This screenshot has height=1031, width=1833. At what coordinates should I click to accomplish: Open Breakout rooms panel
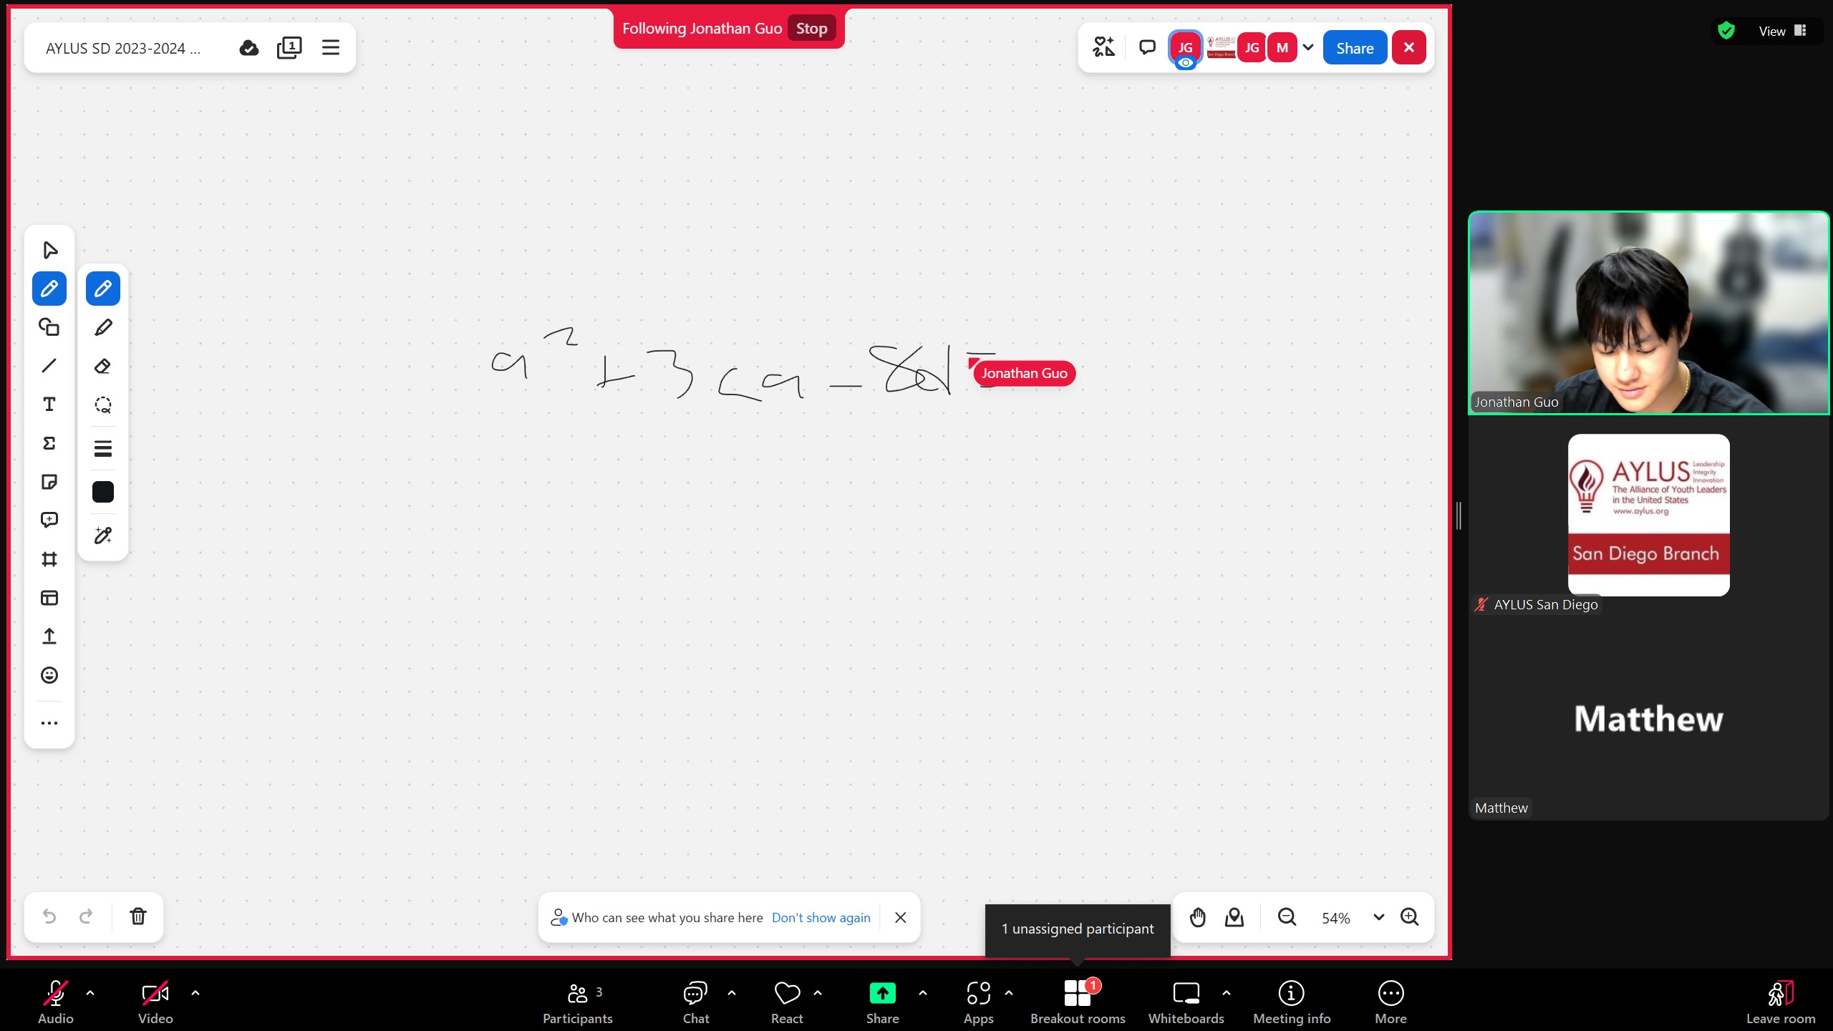coord(1077,999)
